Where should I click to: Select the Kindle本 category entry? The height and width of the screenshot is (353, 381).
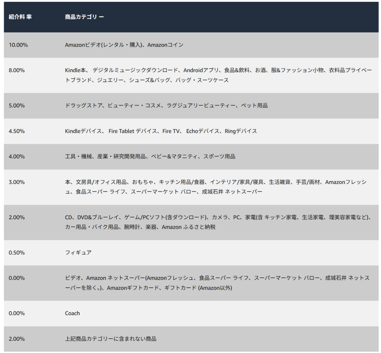76,69
